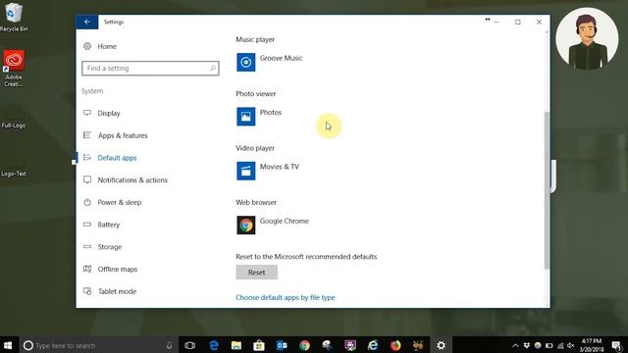Click the Reset button
This screenshot has height=353, width=628.
point(256,273)
